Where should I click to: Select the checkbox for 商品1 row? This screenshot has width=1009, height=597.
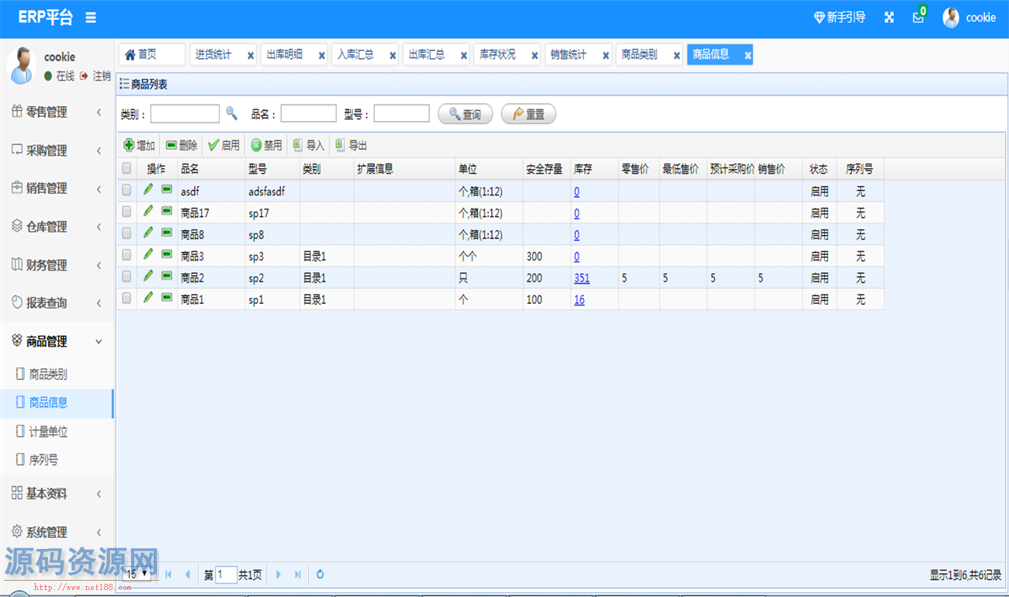127,298
